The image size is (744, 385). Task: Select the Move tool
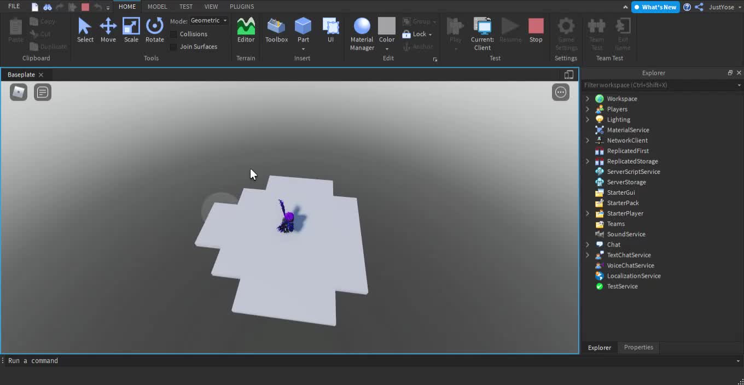pyautogui.click(x=108, y=30)
